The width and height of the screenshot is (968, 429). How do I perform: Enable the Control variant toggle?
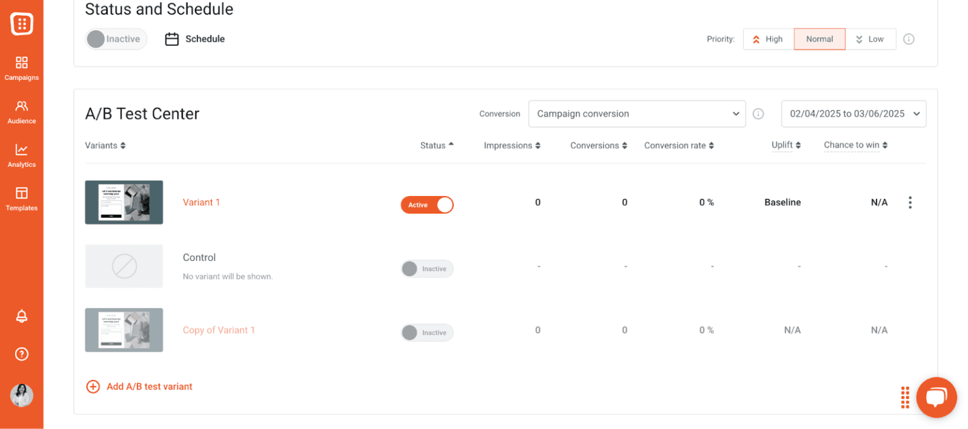click(x=427, y=269)
